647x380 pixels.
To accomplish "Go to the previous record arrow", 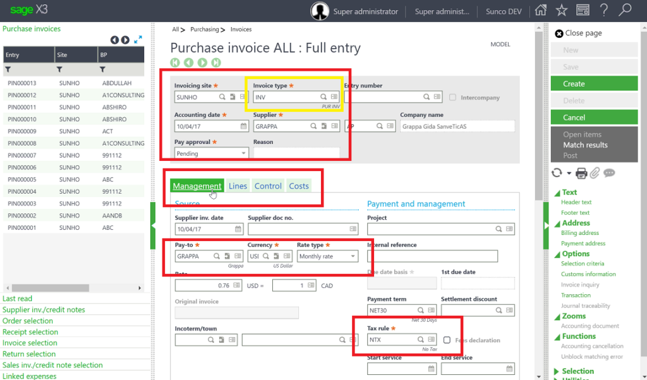I will tap(188, 62).
